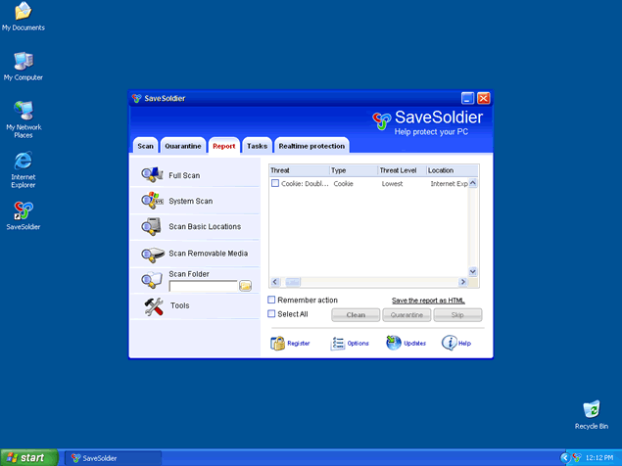Tick the Select All checkbox
622x466 pixels.
coord(272,314)
